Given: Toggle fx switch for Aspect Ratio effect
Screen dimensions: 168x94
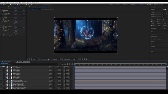Looking at the screenshot, I should point(2,10).
